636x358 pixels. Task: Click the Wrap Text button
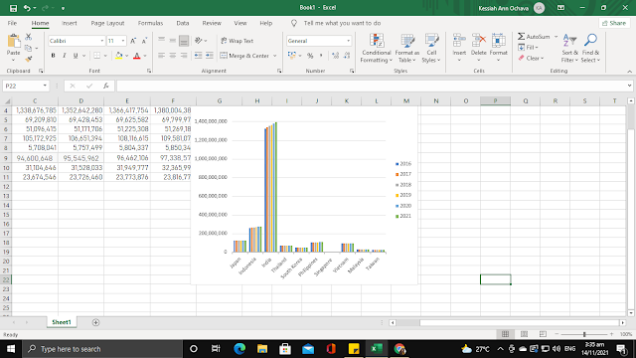coord(237,41)
